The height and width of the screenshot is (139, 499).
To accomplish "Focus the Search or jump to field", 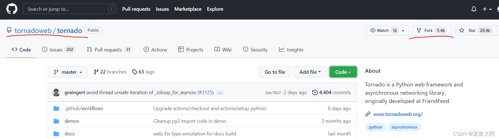I will coord(66,9).
